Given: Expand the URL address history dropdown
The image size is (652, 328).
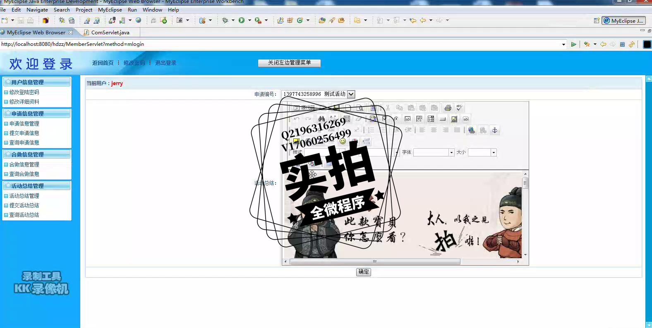Looking at the screenshot, I should coord(563,44).
